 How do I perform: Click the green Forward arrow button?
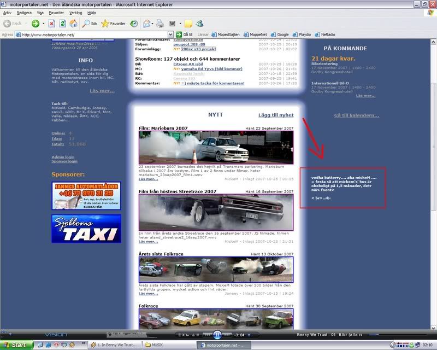tap(36, 24)
